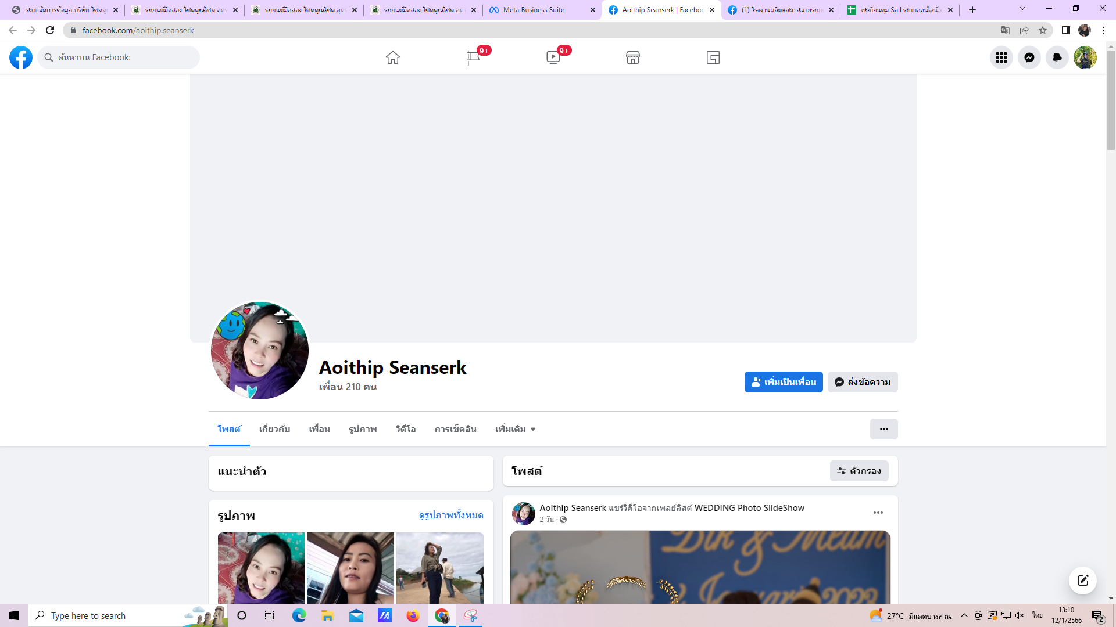Click เพิ่มเป็นเพื่อน add friend button

pos(784,382)
